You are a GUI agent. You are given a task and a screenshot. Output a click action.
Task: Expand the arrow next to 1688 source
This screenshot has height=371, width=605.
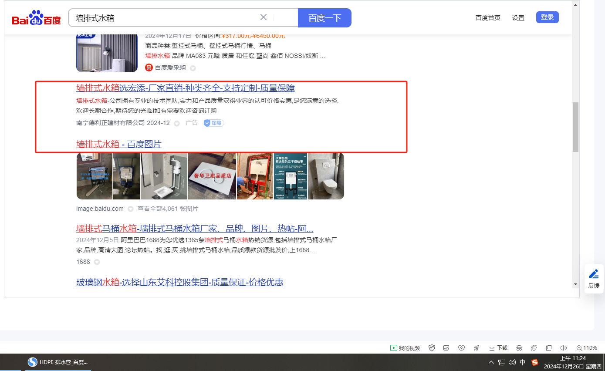[97, 262]
